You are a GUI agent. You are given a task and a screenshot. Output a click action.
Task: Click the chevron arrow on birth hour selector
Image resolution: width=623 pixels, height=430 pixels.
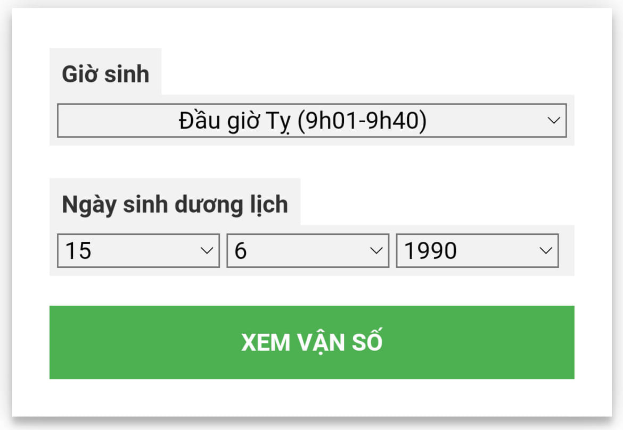553,121
